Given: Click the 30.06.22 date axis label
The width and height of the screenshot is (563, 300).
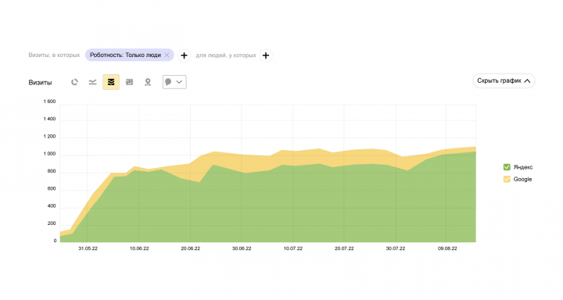Looking at the screenshot, I should [242, 248].
